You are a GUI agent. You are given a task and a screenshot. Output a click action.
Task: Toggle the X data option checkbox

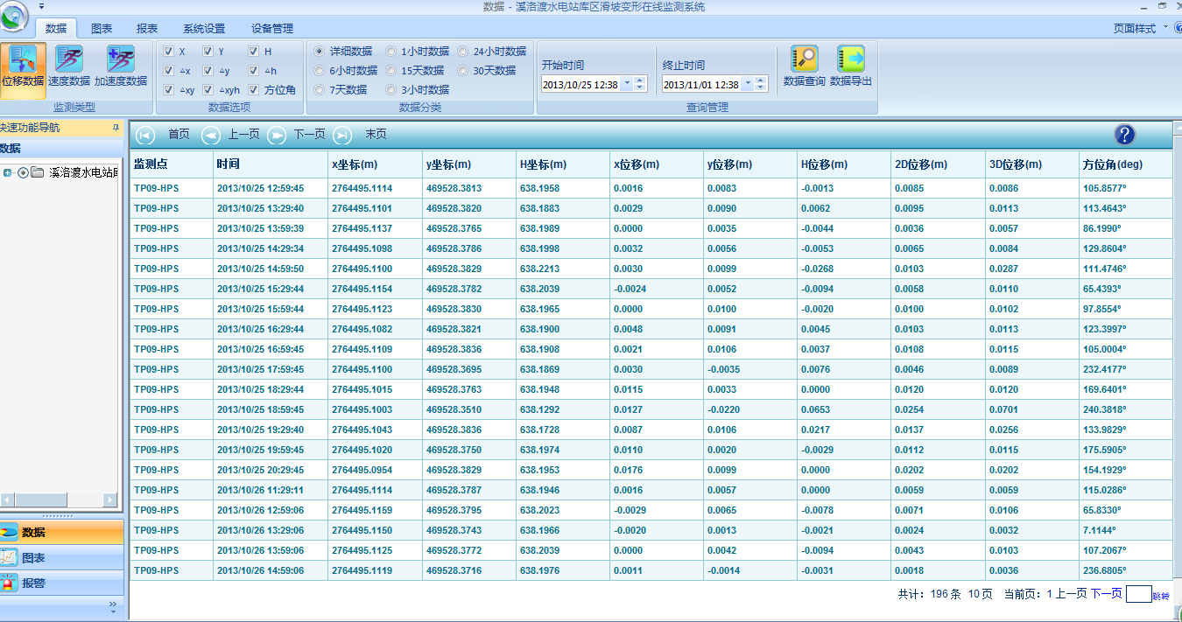coord(168,52)
